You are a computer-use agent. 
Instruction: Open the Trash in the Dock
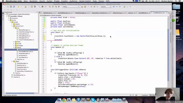coord(124,100)
